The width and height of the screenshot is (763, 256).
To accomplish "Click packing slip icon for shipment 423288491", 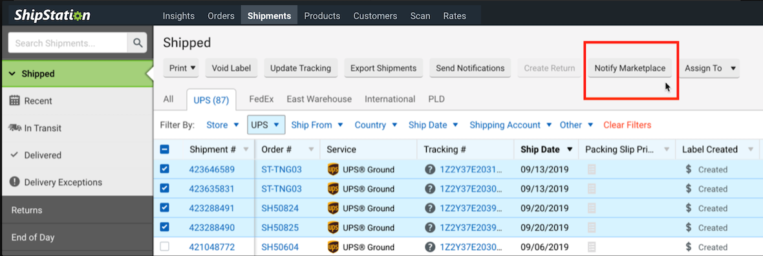I will pos(592,208).
